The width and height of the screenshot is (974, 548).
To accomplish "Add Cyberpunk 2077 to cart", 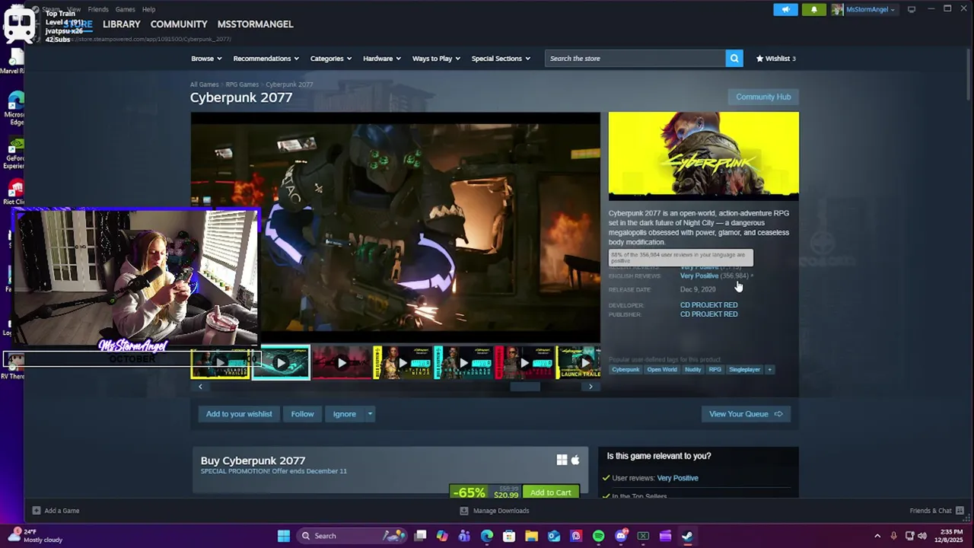I will click(x=551, y=492).
